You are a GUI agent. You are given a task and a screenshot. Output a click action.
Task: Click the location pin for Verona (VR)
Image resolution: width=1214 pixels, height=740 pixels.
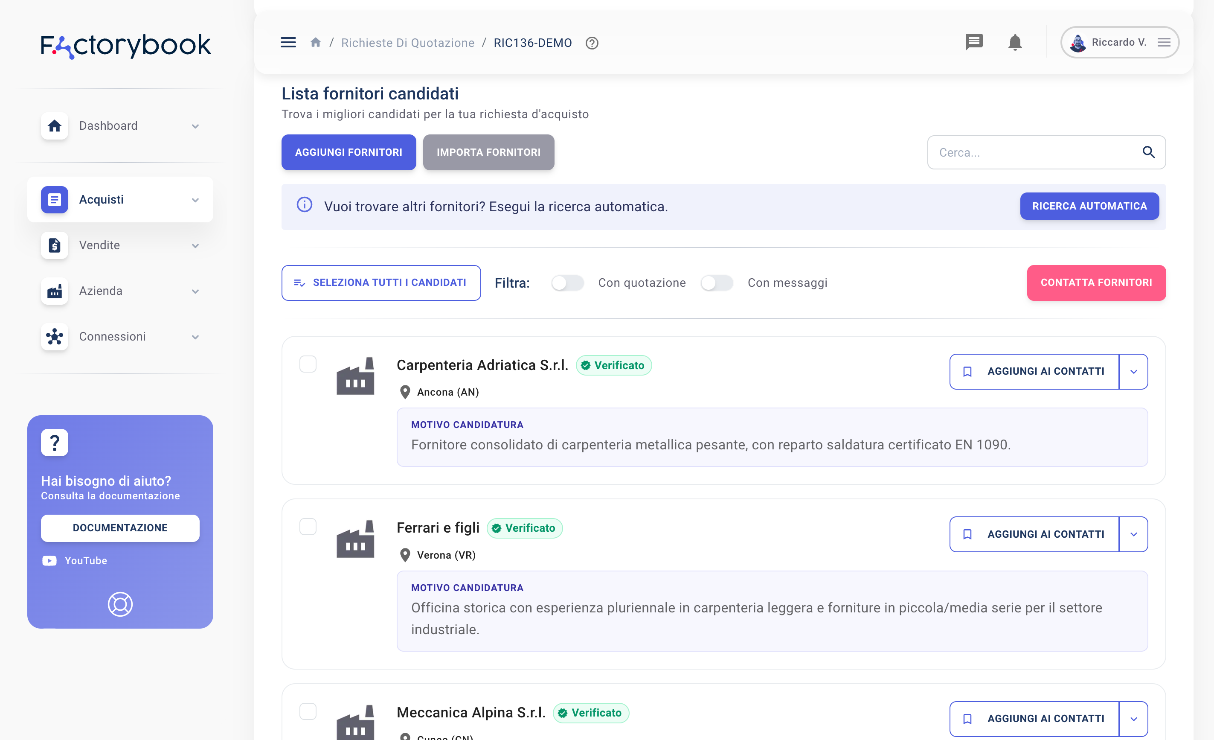[405, 555]
